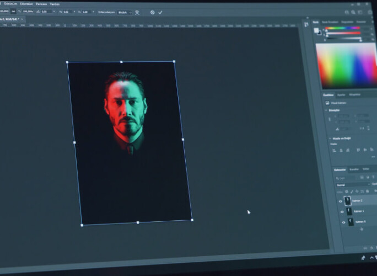Image resolution: width=377 pixels, height=276 pixels.
Task: Commit the transform with the checkmark icon
Action: point(160,12)
